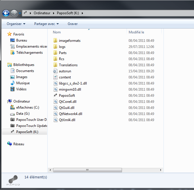Expand arrow after Ordinateur in address bar

point(54,13)
